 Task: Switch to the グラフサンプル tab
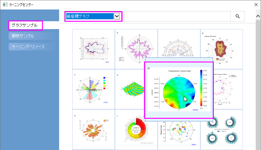[25, 25]
